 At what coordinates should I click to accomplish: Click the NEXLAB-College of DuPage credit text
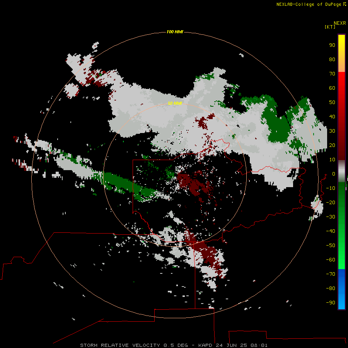tap(309, 4)
